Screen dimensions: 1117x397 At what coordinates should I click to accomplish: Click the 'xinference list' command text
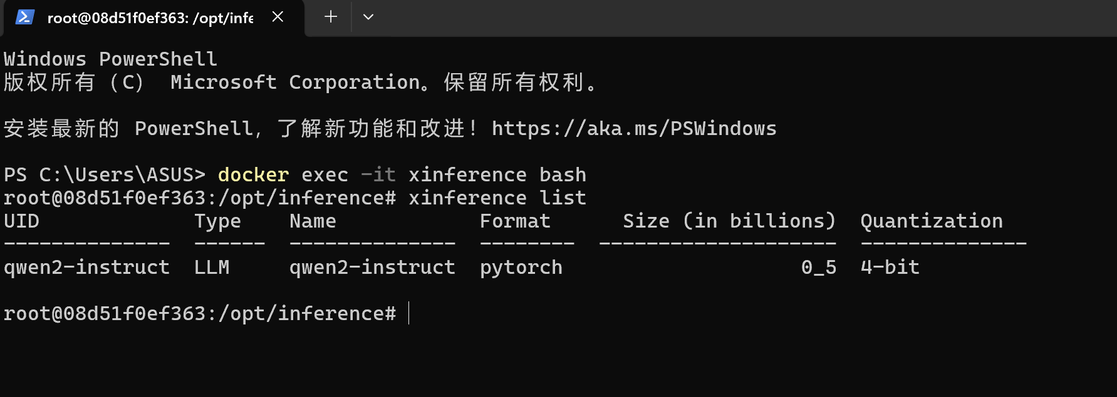pos(497,198)
